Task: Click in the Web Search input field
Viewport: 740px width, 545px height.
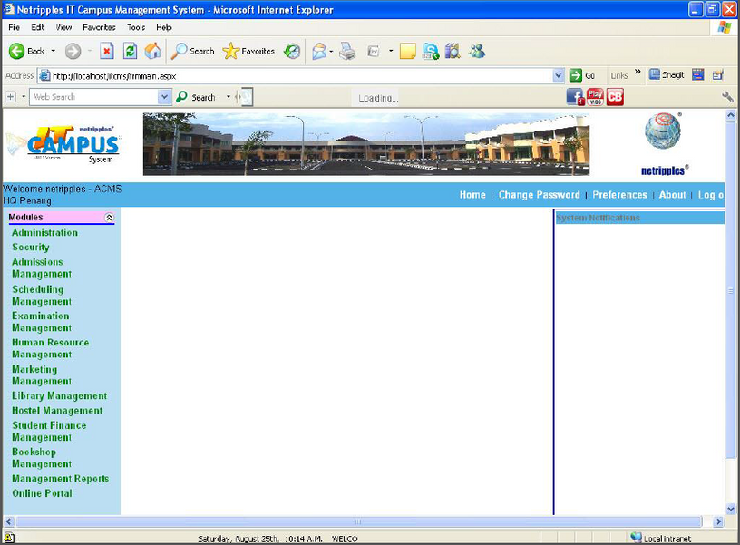Action: [94, 97]
